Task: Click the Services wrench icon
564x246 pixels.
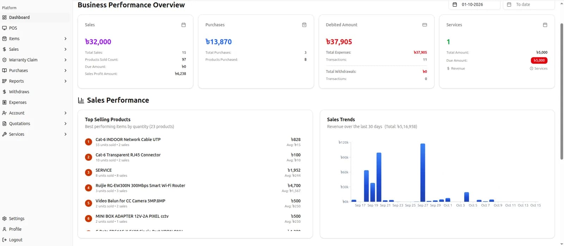Action: 4,134
